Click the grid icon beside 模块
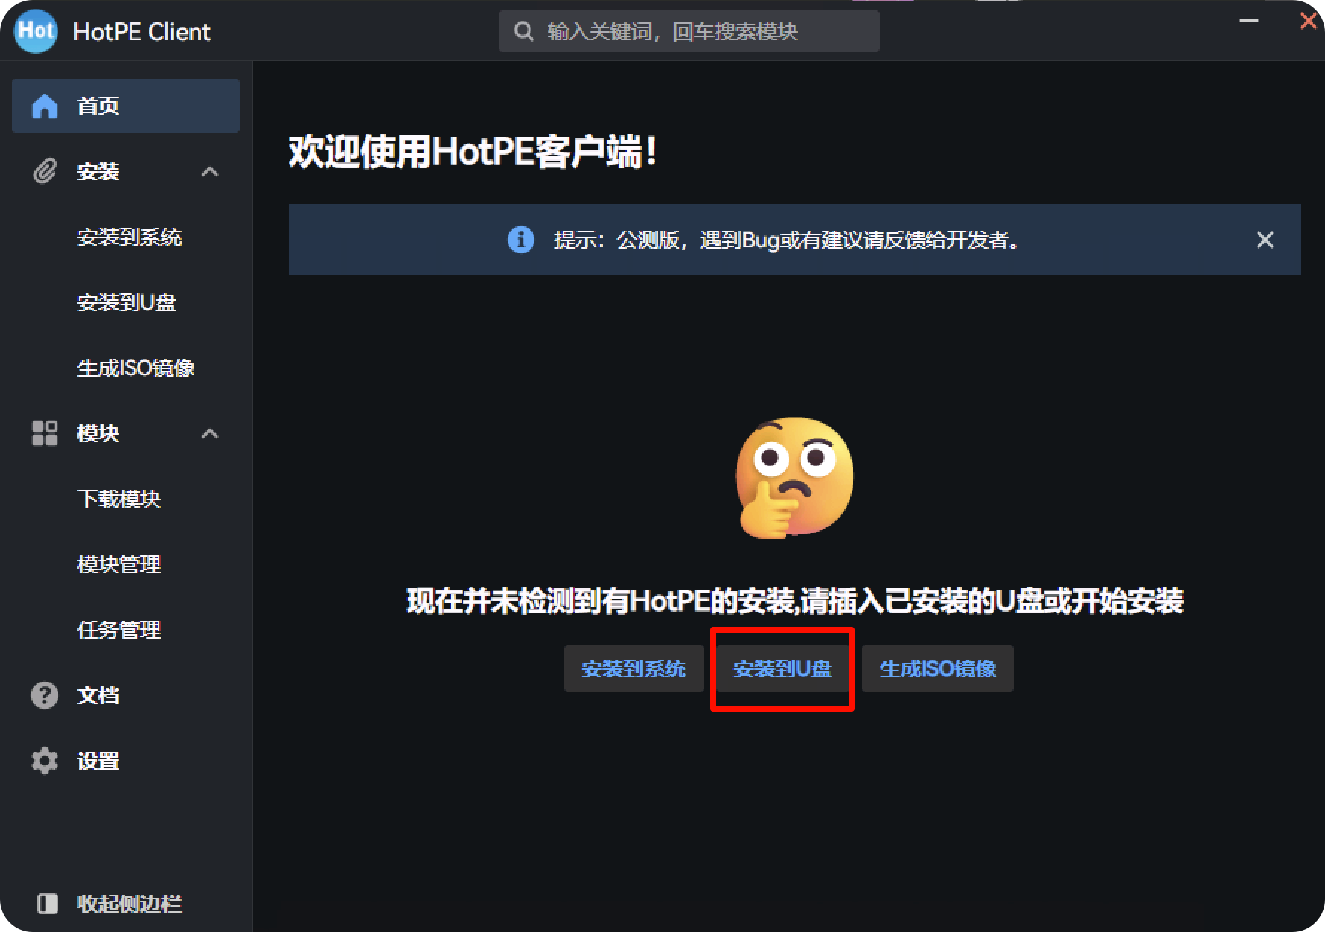Image resolution: width=1325 pixels, height=932 pixels. pyautogui.click(x=45, y=433)
